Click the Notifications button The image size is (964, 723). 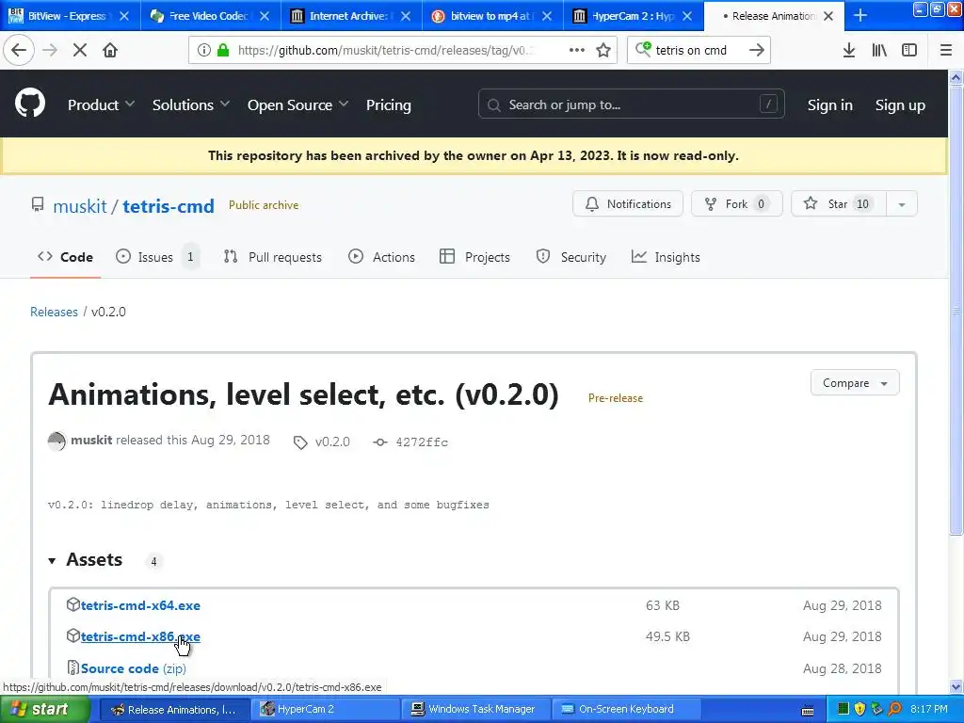point(628,204)
